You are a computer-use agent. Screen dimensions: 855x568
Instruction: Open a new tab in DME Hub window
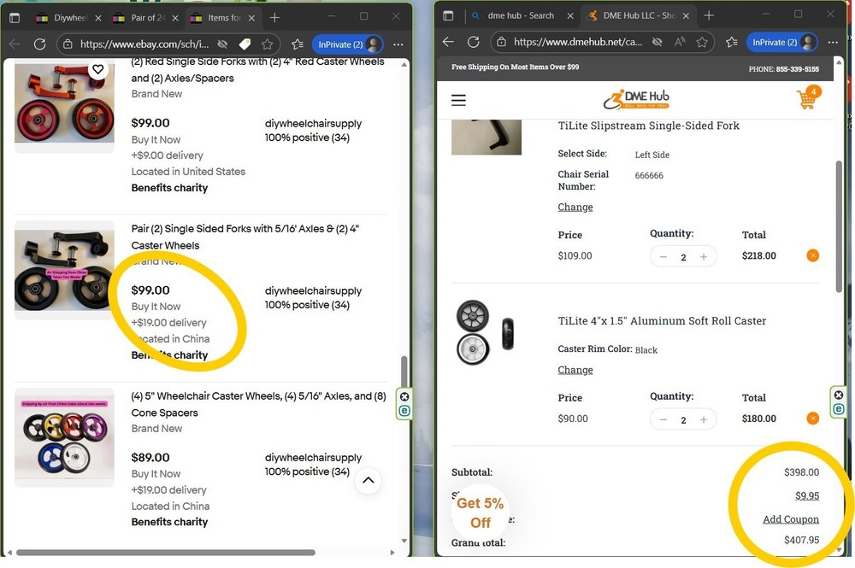[x=709, y=15]
